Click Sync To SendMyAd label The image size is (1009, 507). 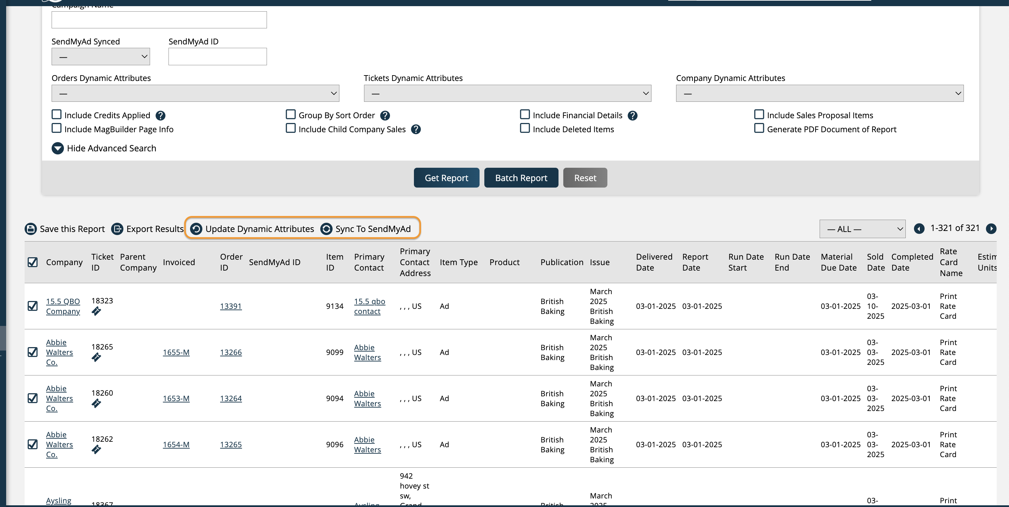point(373,229)
